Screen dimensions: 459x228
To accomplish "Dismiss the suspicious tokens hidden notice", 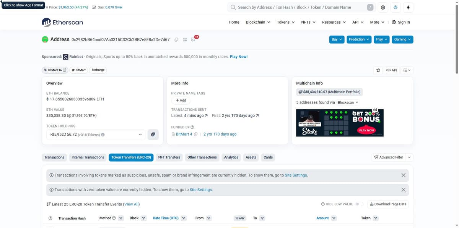I will 403,175.
